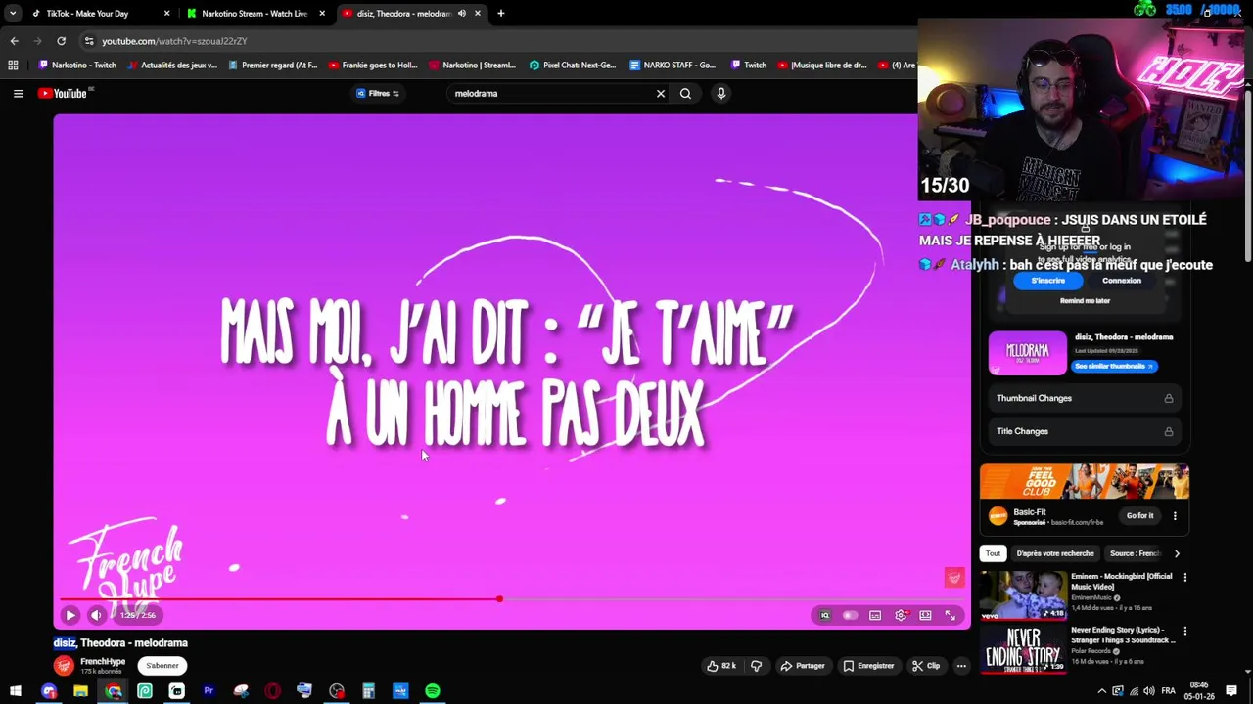The height and width of the screenshot is (704, 1253).
Task: Open FrenchHype channel name link
Action: pos(103,662)
